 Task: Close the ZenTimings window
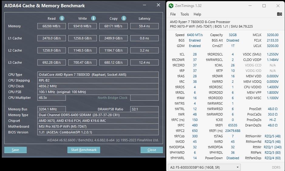click(x=278, y=6)
